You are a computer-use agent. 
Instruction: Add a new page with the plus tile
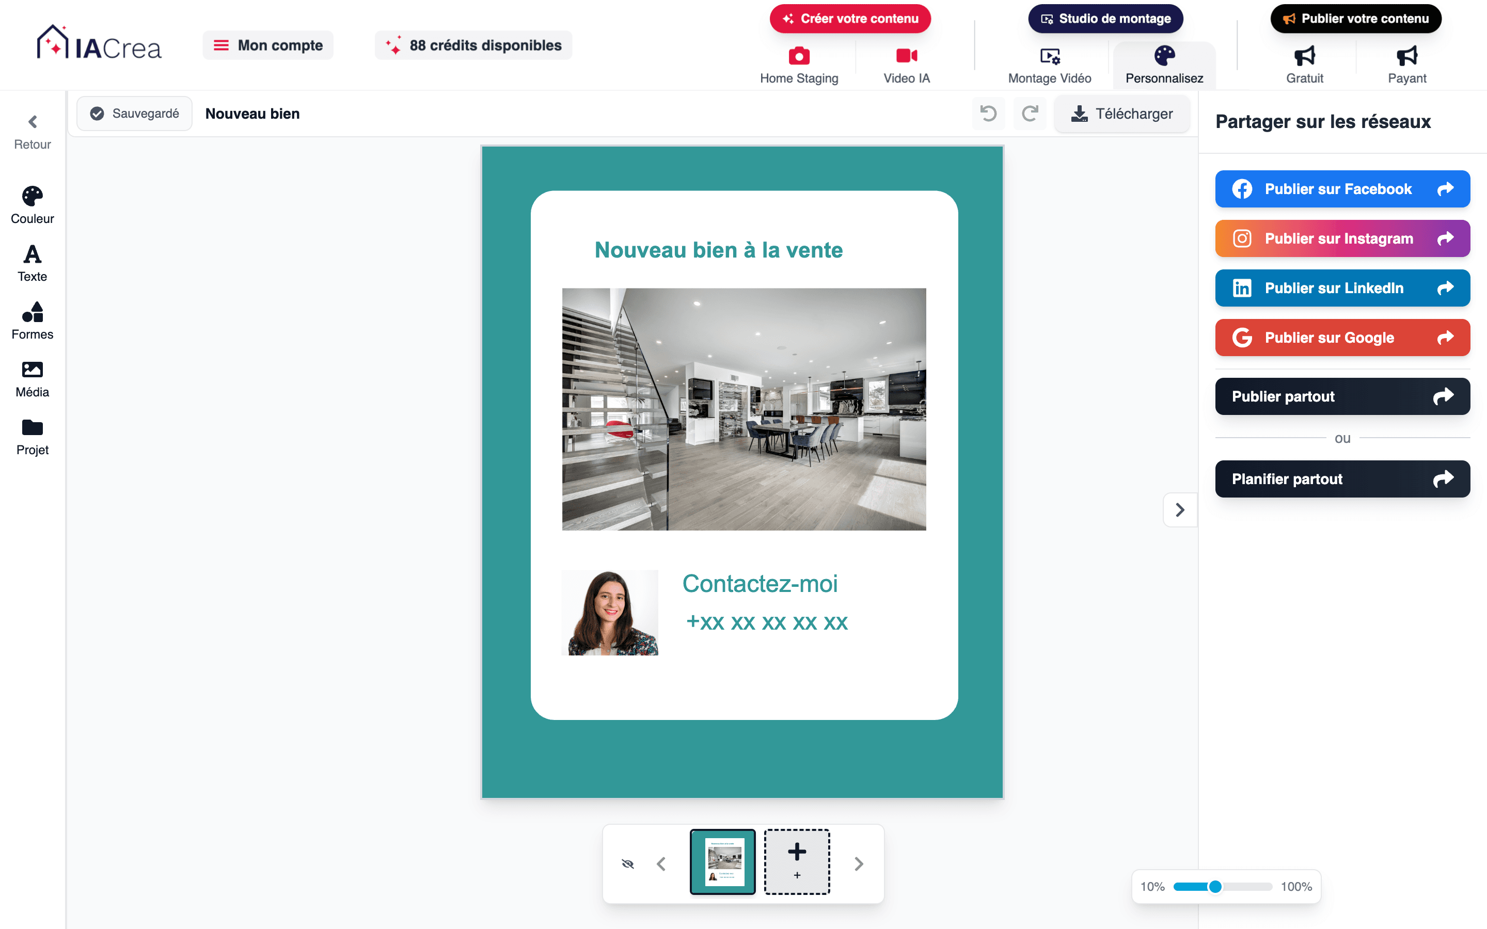click(x=796, y=861)
